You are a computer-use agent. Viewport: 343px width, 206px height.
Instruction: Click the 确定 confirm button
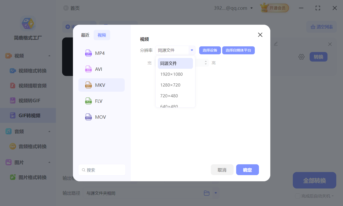click(247, 170)
